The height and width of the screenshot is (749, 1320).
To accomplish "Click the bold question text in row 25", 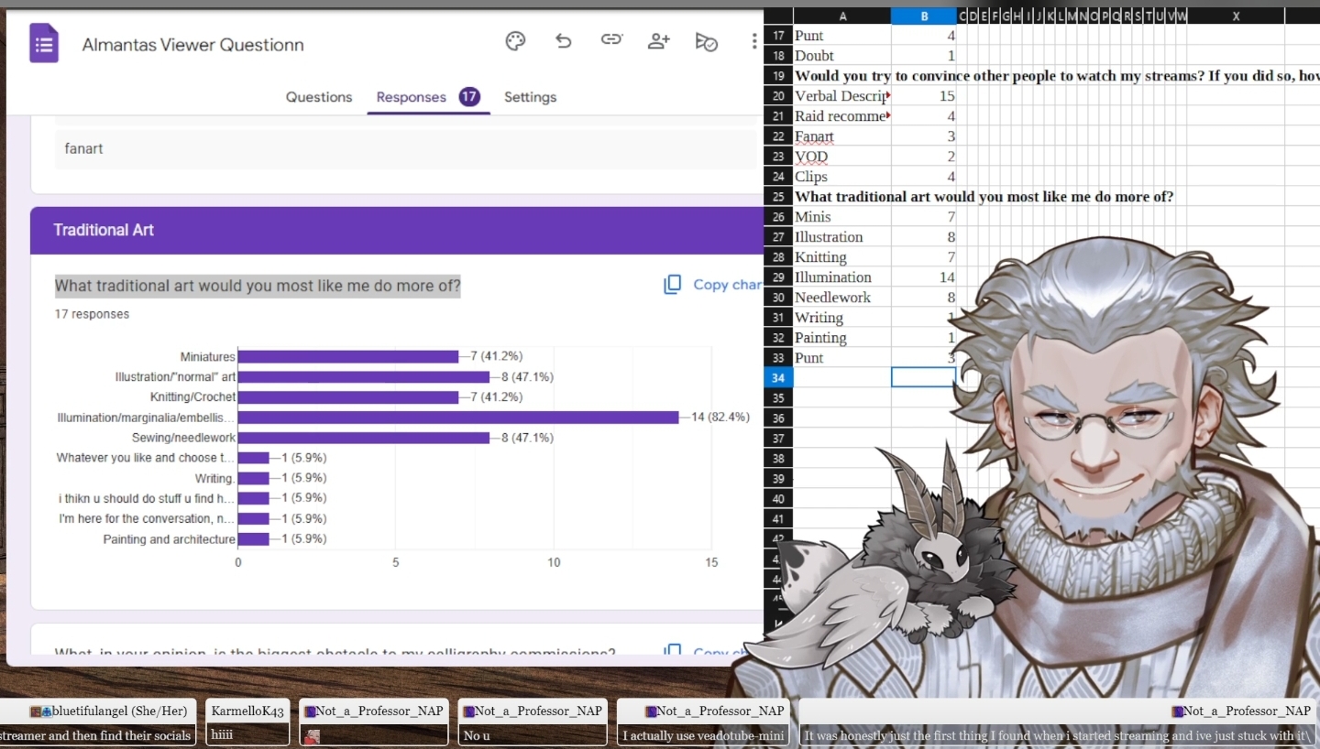I will click(x=984, y=197).
